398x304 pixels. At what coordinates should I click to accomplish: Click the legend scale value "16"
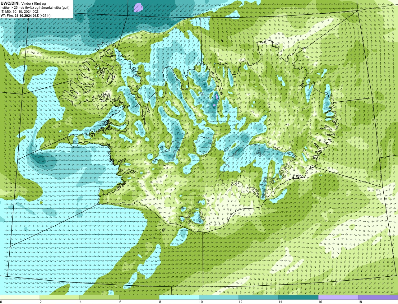[x=320, y=302]
